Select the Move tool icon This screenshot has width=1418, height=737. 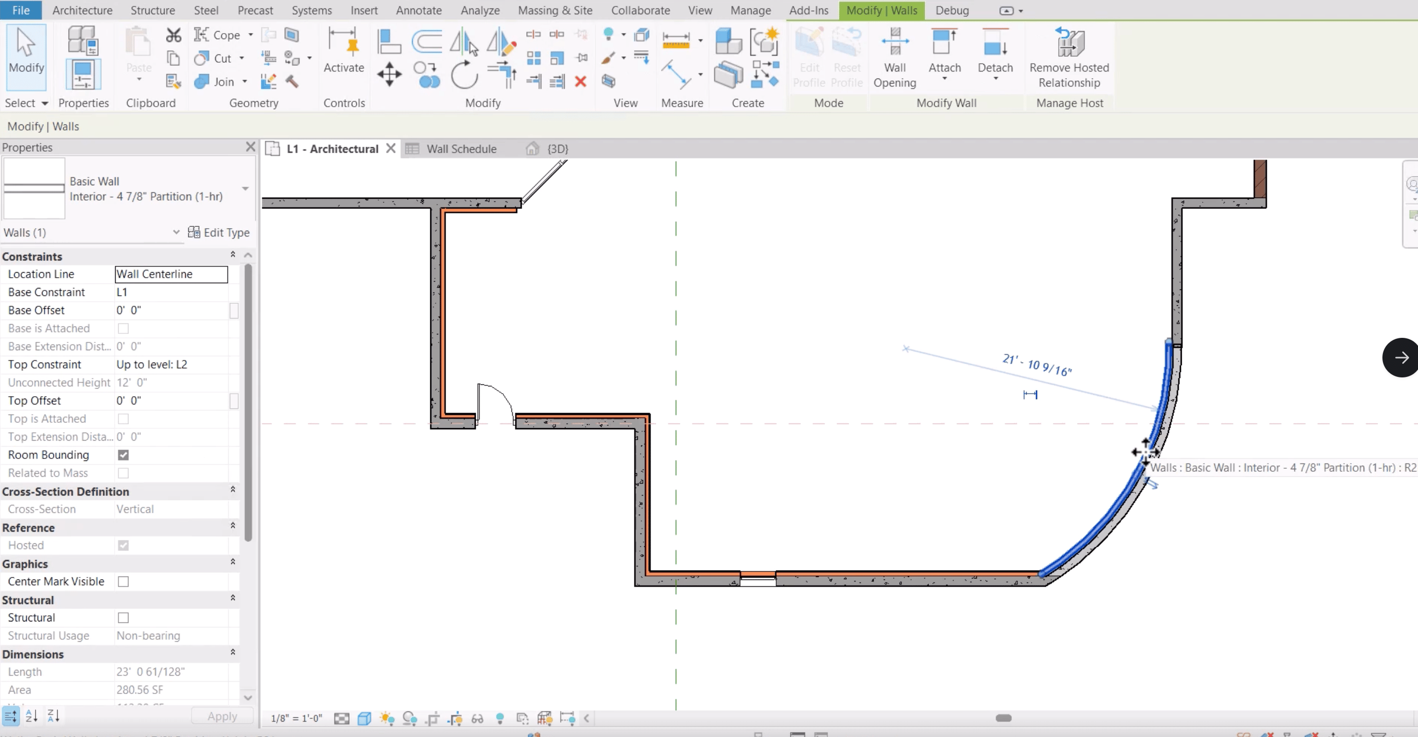pyautogui.click(x=389, y=74)
